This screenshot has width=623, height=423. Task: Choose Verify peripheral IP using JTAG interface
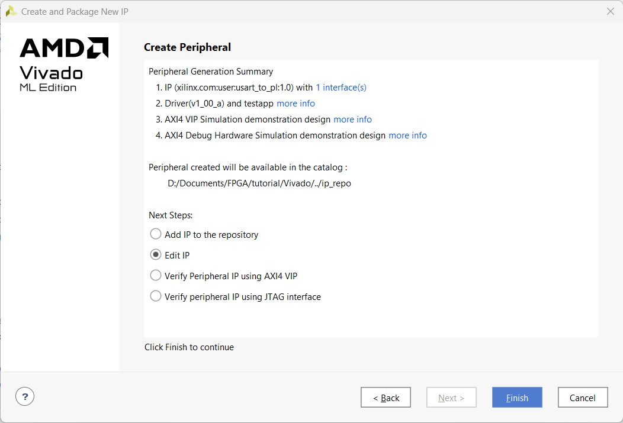click(x=155, y=296)
